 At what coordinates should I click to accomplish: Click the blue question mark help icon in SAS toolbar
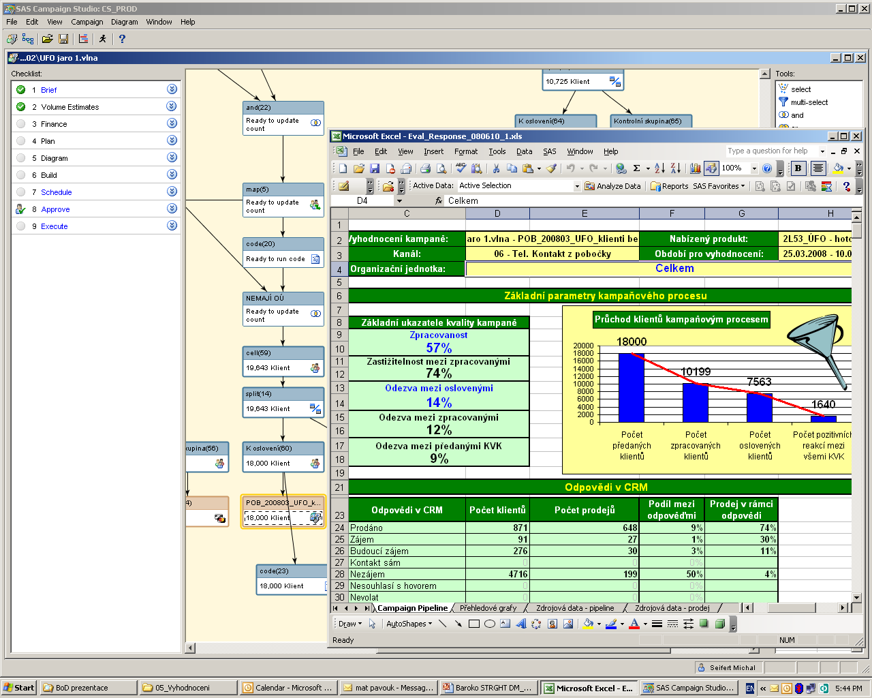[122, 39]
